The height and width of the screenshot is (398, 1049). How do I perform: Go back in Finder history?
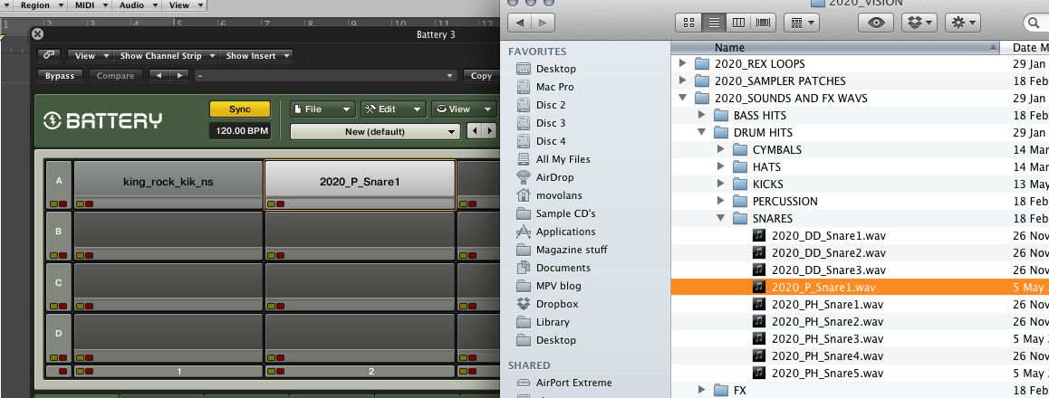[x=520, y=23]
